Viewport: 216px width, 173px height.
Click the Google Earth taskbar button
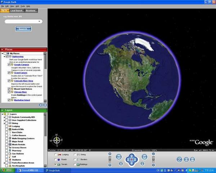coord(58,170)
